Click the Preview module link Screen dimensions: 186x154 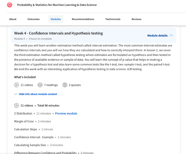point(66,113)
